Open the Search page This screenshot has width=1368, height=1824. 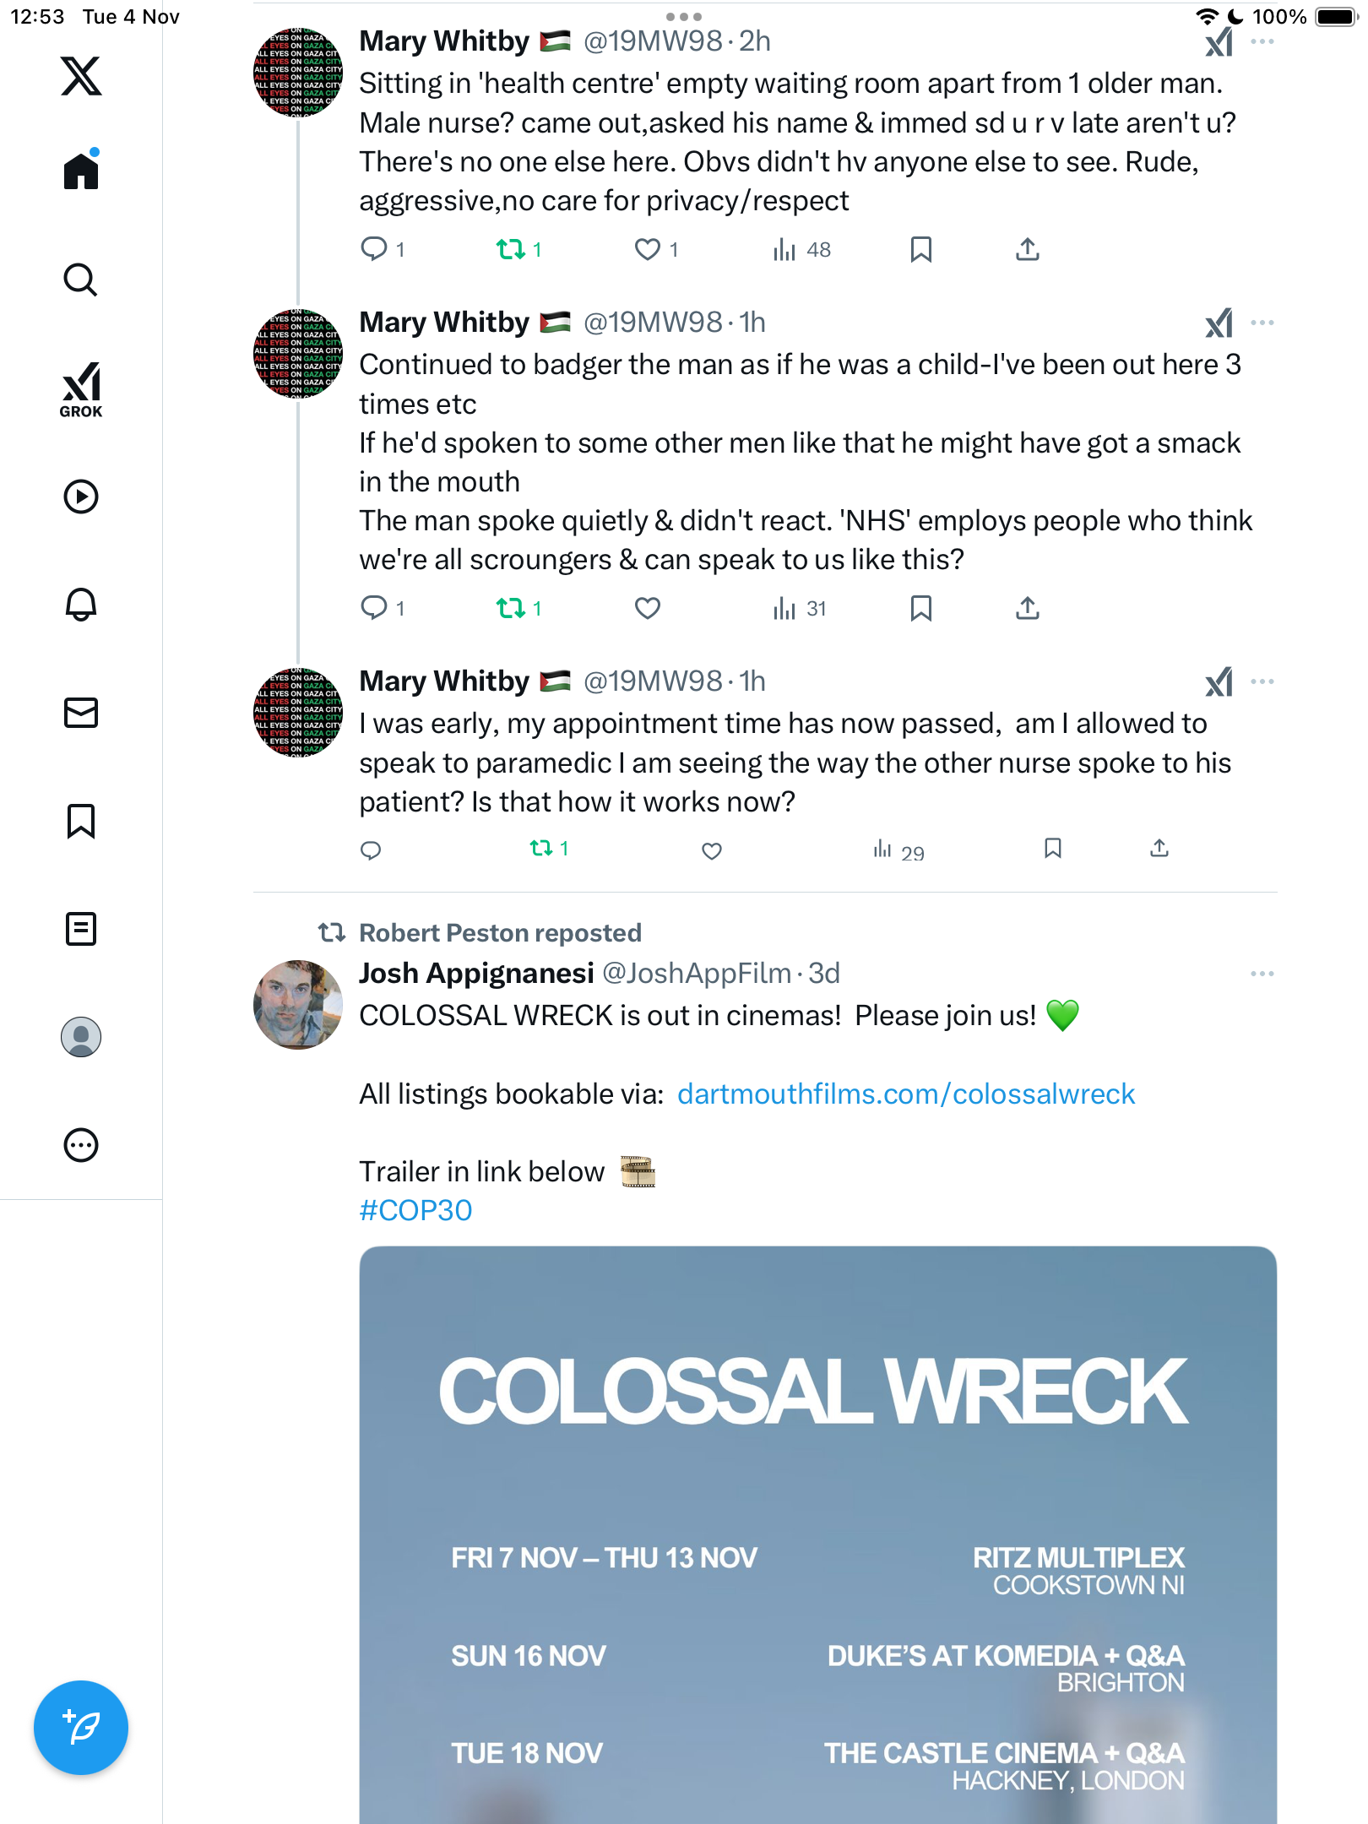click(81, 280)
